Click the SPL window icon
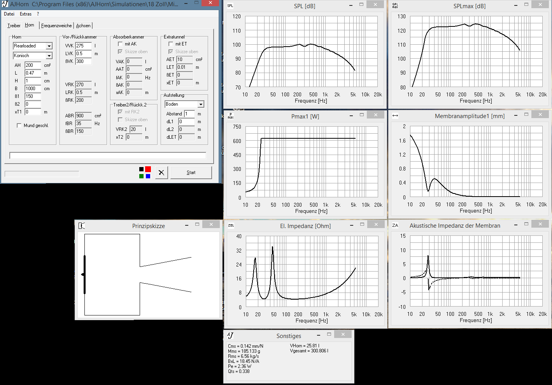The image size is (552, 385). [230, 6]
